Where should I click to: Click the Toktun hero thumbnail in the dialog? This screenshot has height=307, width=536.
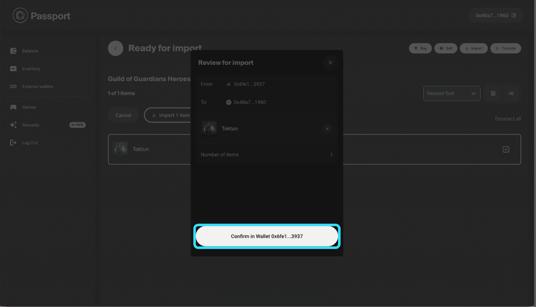pyautogui.click(x=209, y=128)
